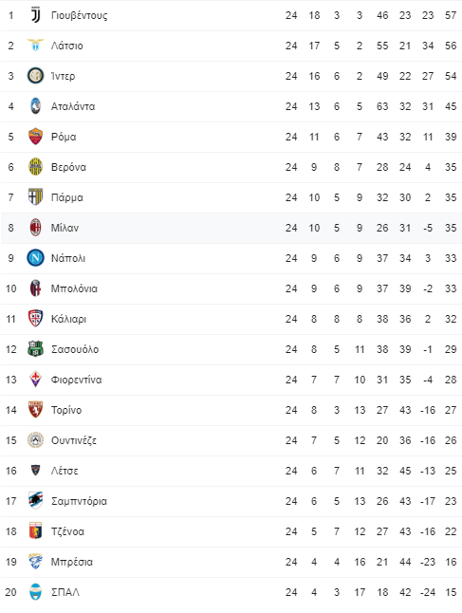
Task: Click the Roma wolf shield logo
Action: [x=35, y=137]
